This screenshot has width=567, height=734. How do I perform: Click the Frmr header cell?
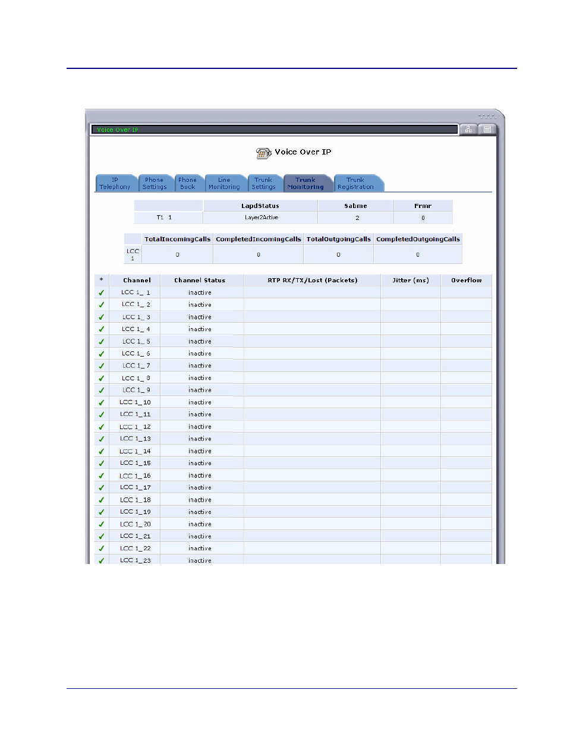click(x=423, y=206)
